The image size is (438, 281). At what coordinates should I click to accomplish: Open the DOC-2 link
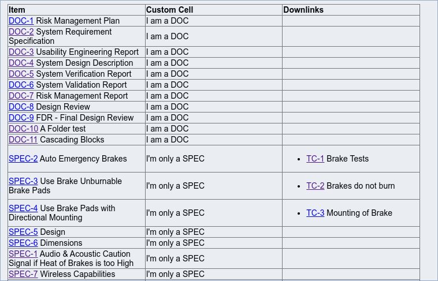(21, 32)
